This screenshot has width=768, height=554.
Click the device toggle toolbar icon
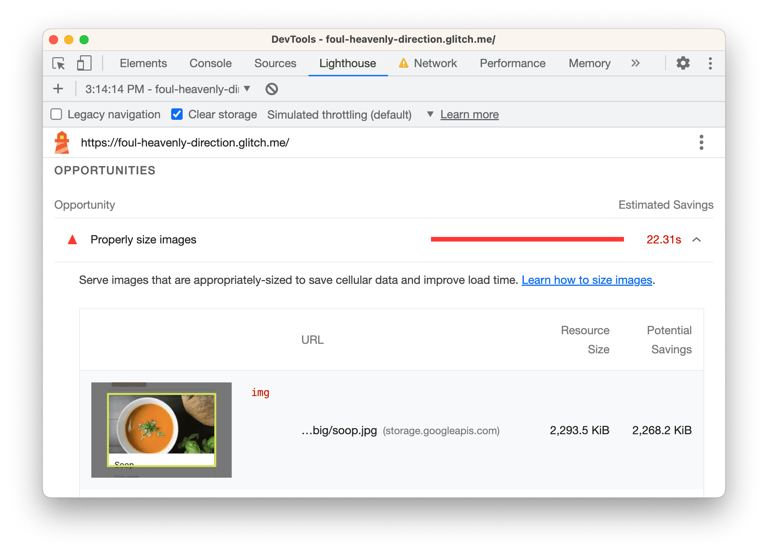point(83,64)
